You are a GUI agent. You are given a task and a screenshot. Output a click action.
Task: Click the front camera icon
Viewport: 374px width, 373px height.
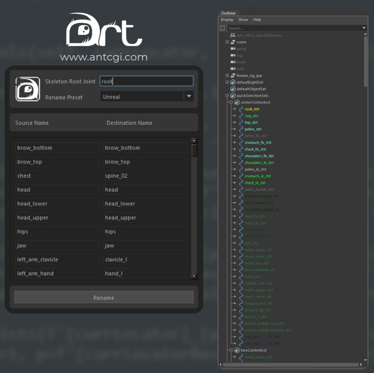[x=233, y=62]
